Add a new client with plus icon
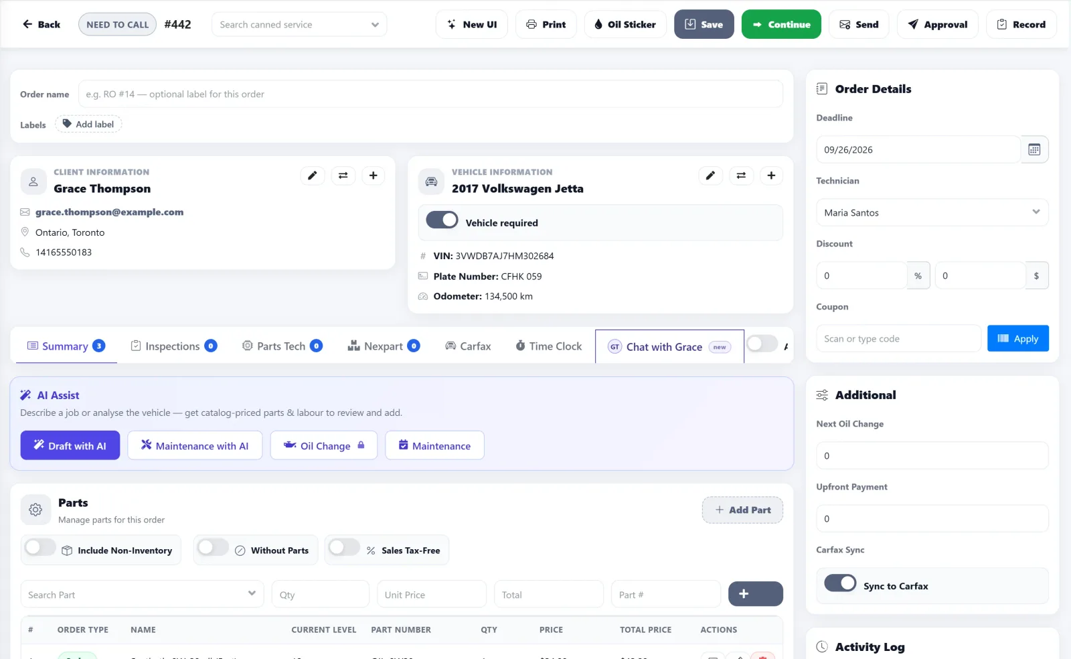 point(374,175)
